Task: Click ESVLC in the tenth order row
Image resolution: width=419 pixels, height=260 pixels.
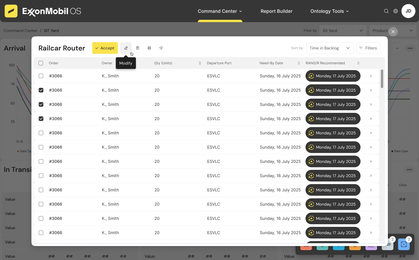Action: click(x=214, y=204)
